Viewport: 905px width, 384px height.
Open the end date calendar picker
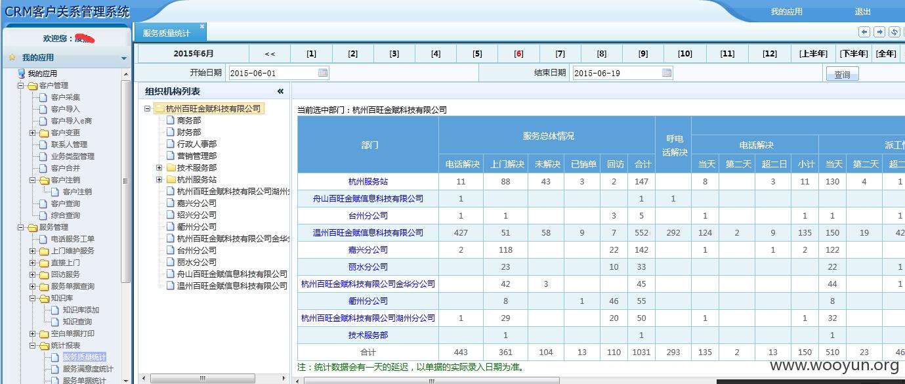point(667,73)
